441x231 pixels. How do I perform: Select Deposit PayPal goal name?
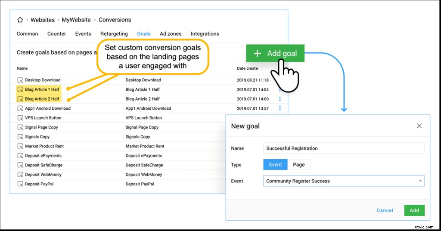tap(39, 184)
